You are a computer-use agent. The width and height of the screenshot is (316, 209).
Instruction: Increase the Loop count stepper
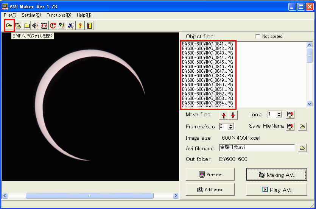279,113
